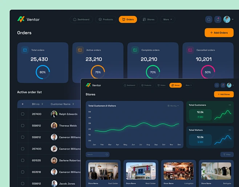The image size is (239, 187).
Task: Tick checkbox for Jacob Jones row
Action: tap(23, 183)
